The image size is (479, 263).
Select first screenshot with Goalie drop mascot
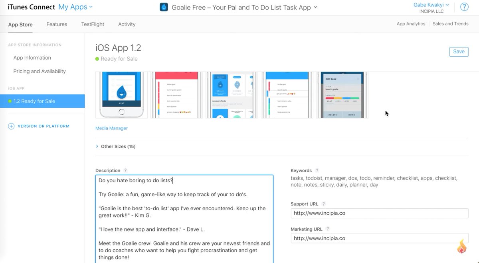tap(122, 95)
